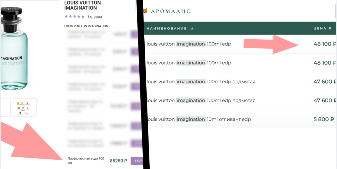The width and height of the screenshot is (337, 169).
Task: Click small LOUIS VUITTON IMAGINATION text under rating
Action: point(86,26)
